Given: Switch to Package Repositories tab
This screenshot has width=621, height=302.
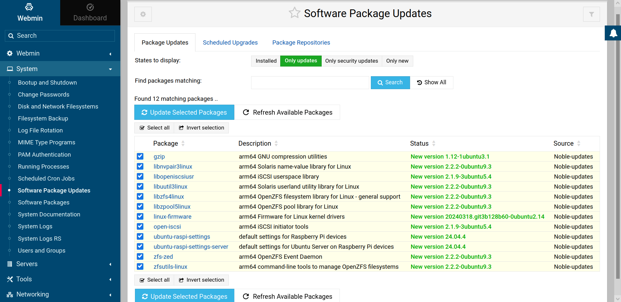Looking at the screenshot, I should (x=301, y=43).
